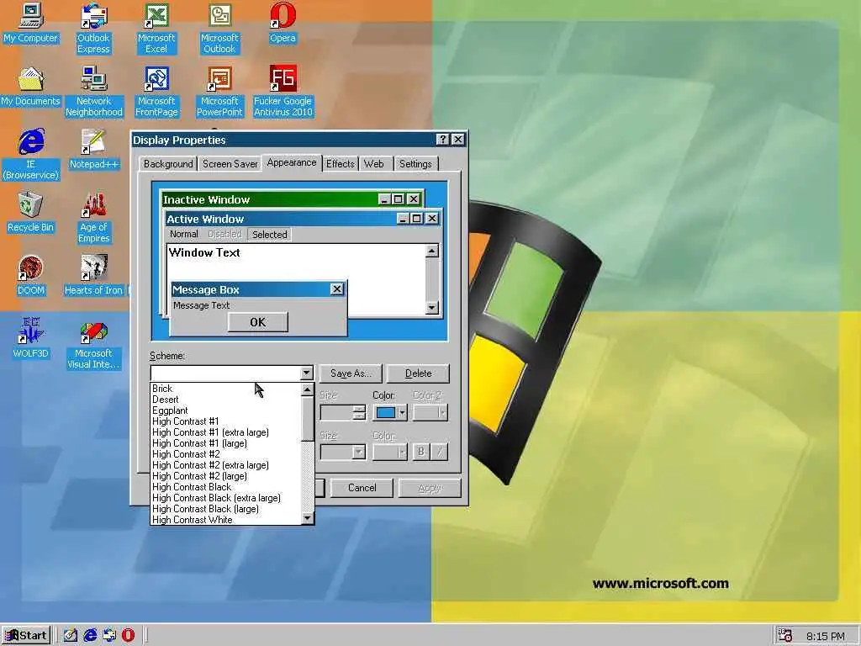Click Normal menu item in preview
Viewport: 861px width, 646px height.
coord(184,234)
